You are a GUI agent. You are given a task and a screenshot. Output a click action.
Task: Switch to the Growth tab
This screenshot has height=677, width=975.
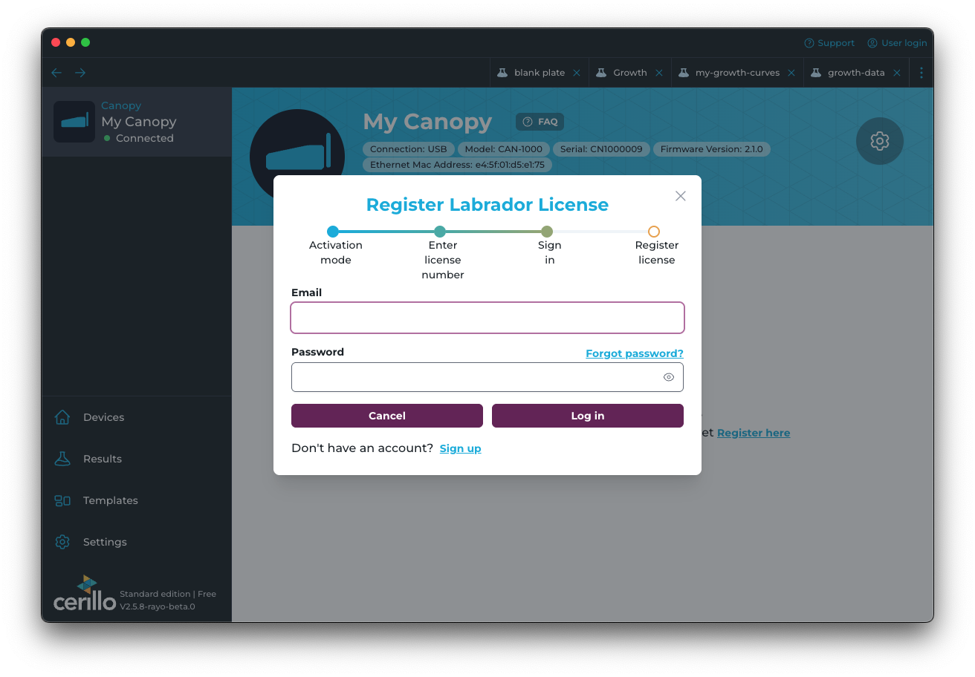[x=629, y=73]
